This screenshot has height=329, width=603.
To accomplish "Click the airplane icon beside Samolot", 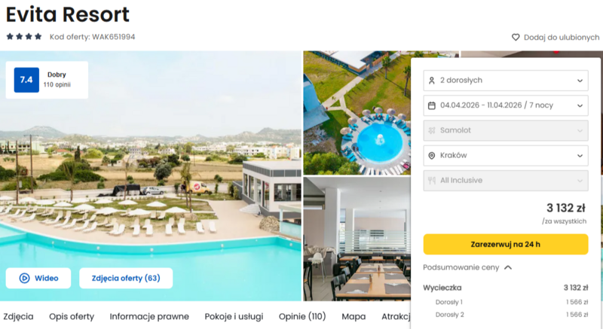I will tap(431, 130).
